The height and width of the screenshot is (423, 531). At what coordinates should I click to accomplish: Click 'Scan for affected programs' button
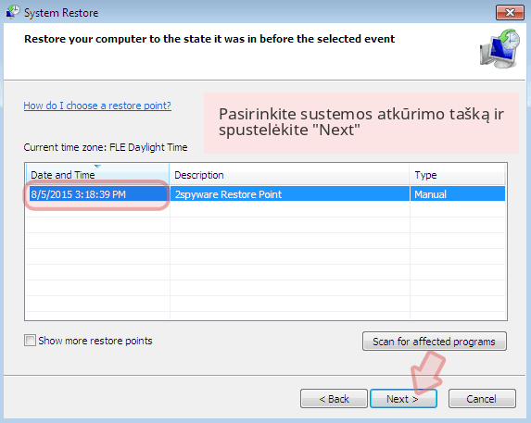tap(435, 342)
